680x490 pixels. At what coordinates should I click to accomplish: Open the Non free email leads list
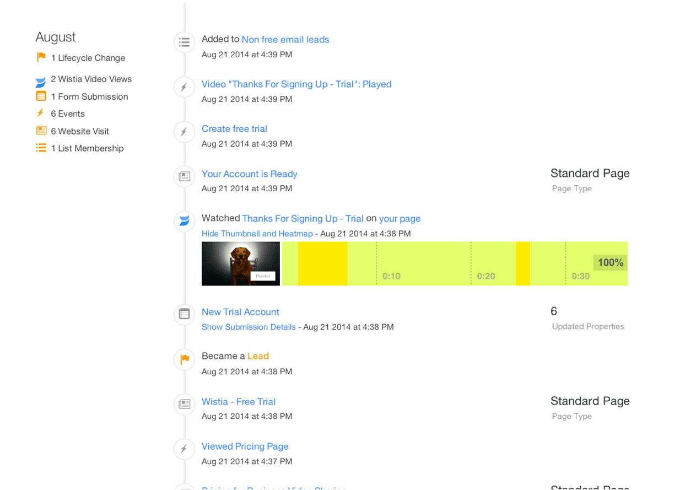coord(285,40)
